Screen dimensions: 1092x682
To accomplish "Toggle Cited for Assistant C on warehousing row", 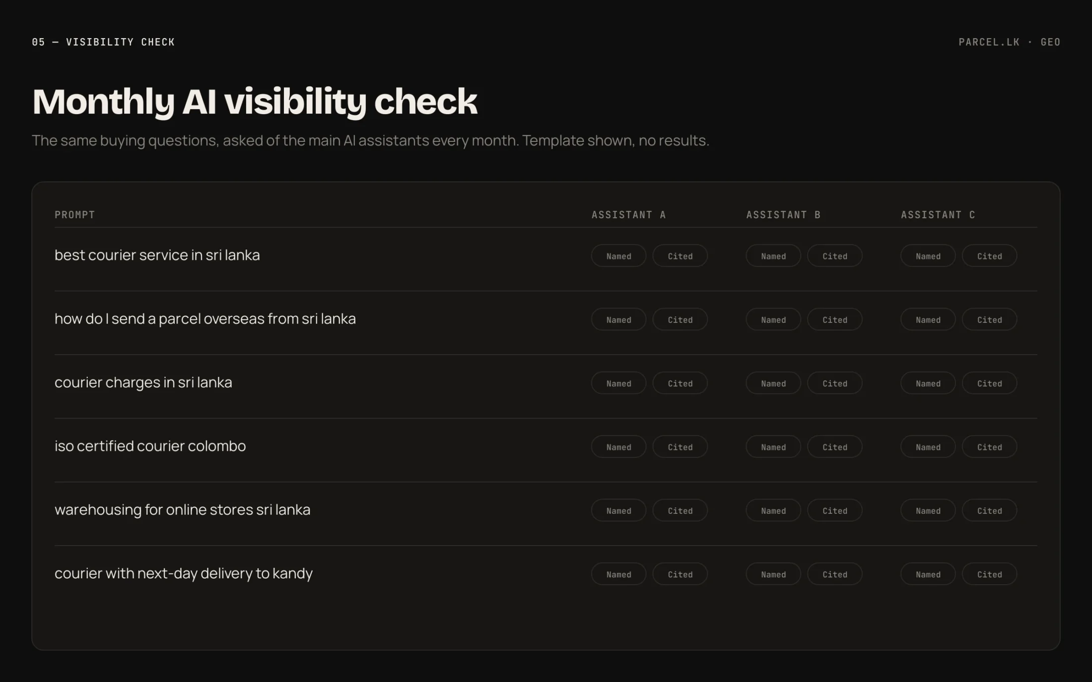I will 990,510.
